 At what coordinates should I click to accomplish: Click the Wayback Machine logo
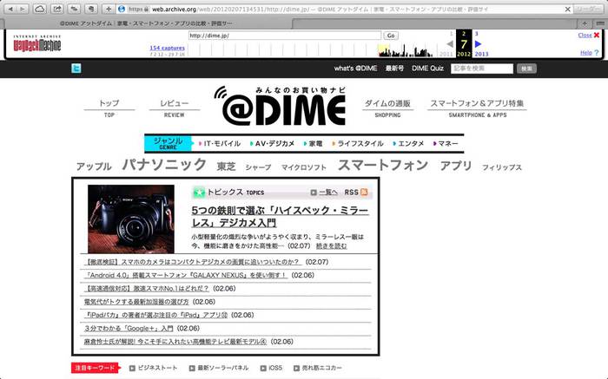coord(37,43)
